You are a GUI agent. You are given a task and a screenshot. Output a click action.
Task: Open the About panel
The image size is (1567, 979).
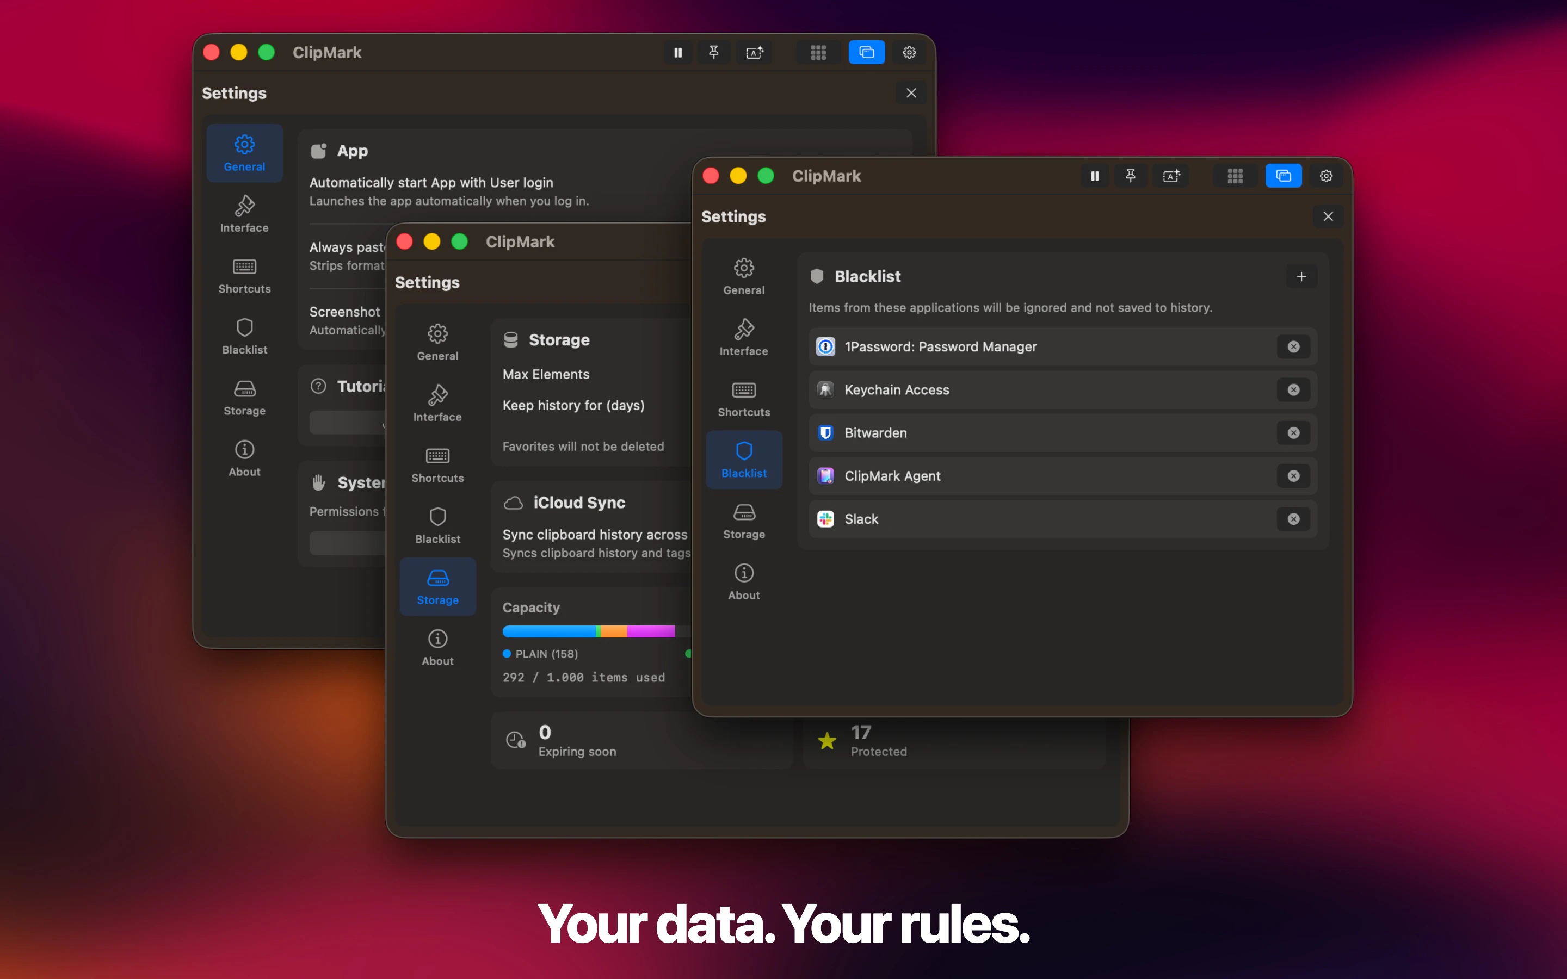[743, 581]
